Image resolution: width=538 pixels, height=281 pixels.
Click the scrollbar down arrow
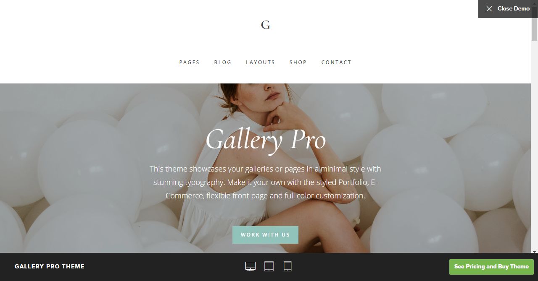pyautogui.click(x=534, y=252)
